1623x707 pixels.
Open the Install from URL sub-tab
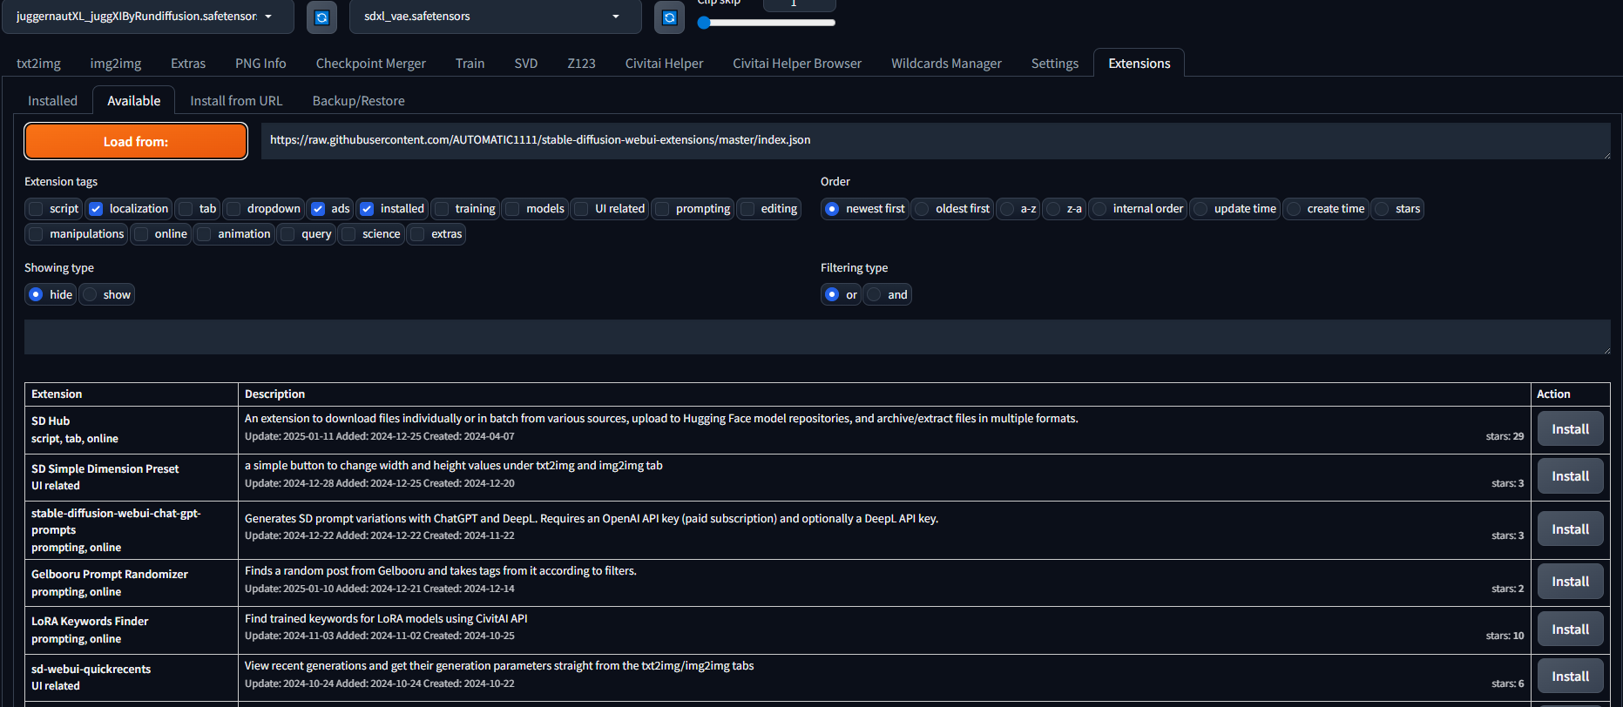(236, 101)
